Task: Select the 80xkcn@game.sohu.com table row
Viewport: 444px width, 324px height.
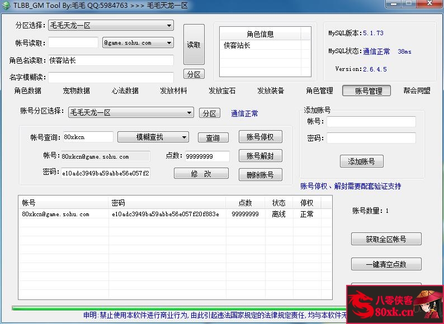Action: tap(175, 214)
